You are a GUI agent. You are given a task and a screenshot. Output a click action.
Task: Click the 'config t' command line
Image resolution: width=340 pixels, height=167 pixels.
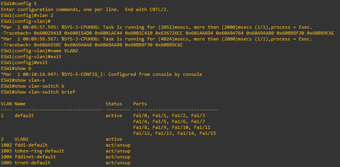pyautogui.click(x=19, y=4)
